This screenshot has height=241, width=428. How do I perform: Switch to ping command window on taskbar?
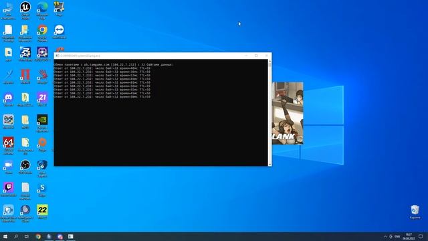(x=71, y=236)
